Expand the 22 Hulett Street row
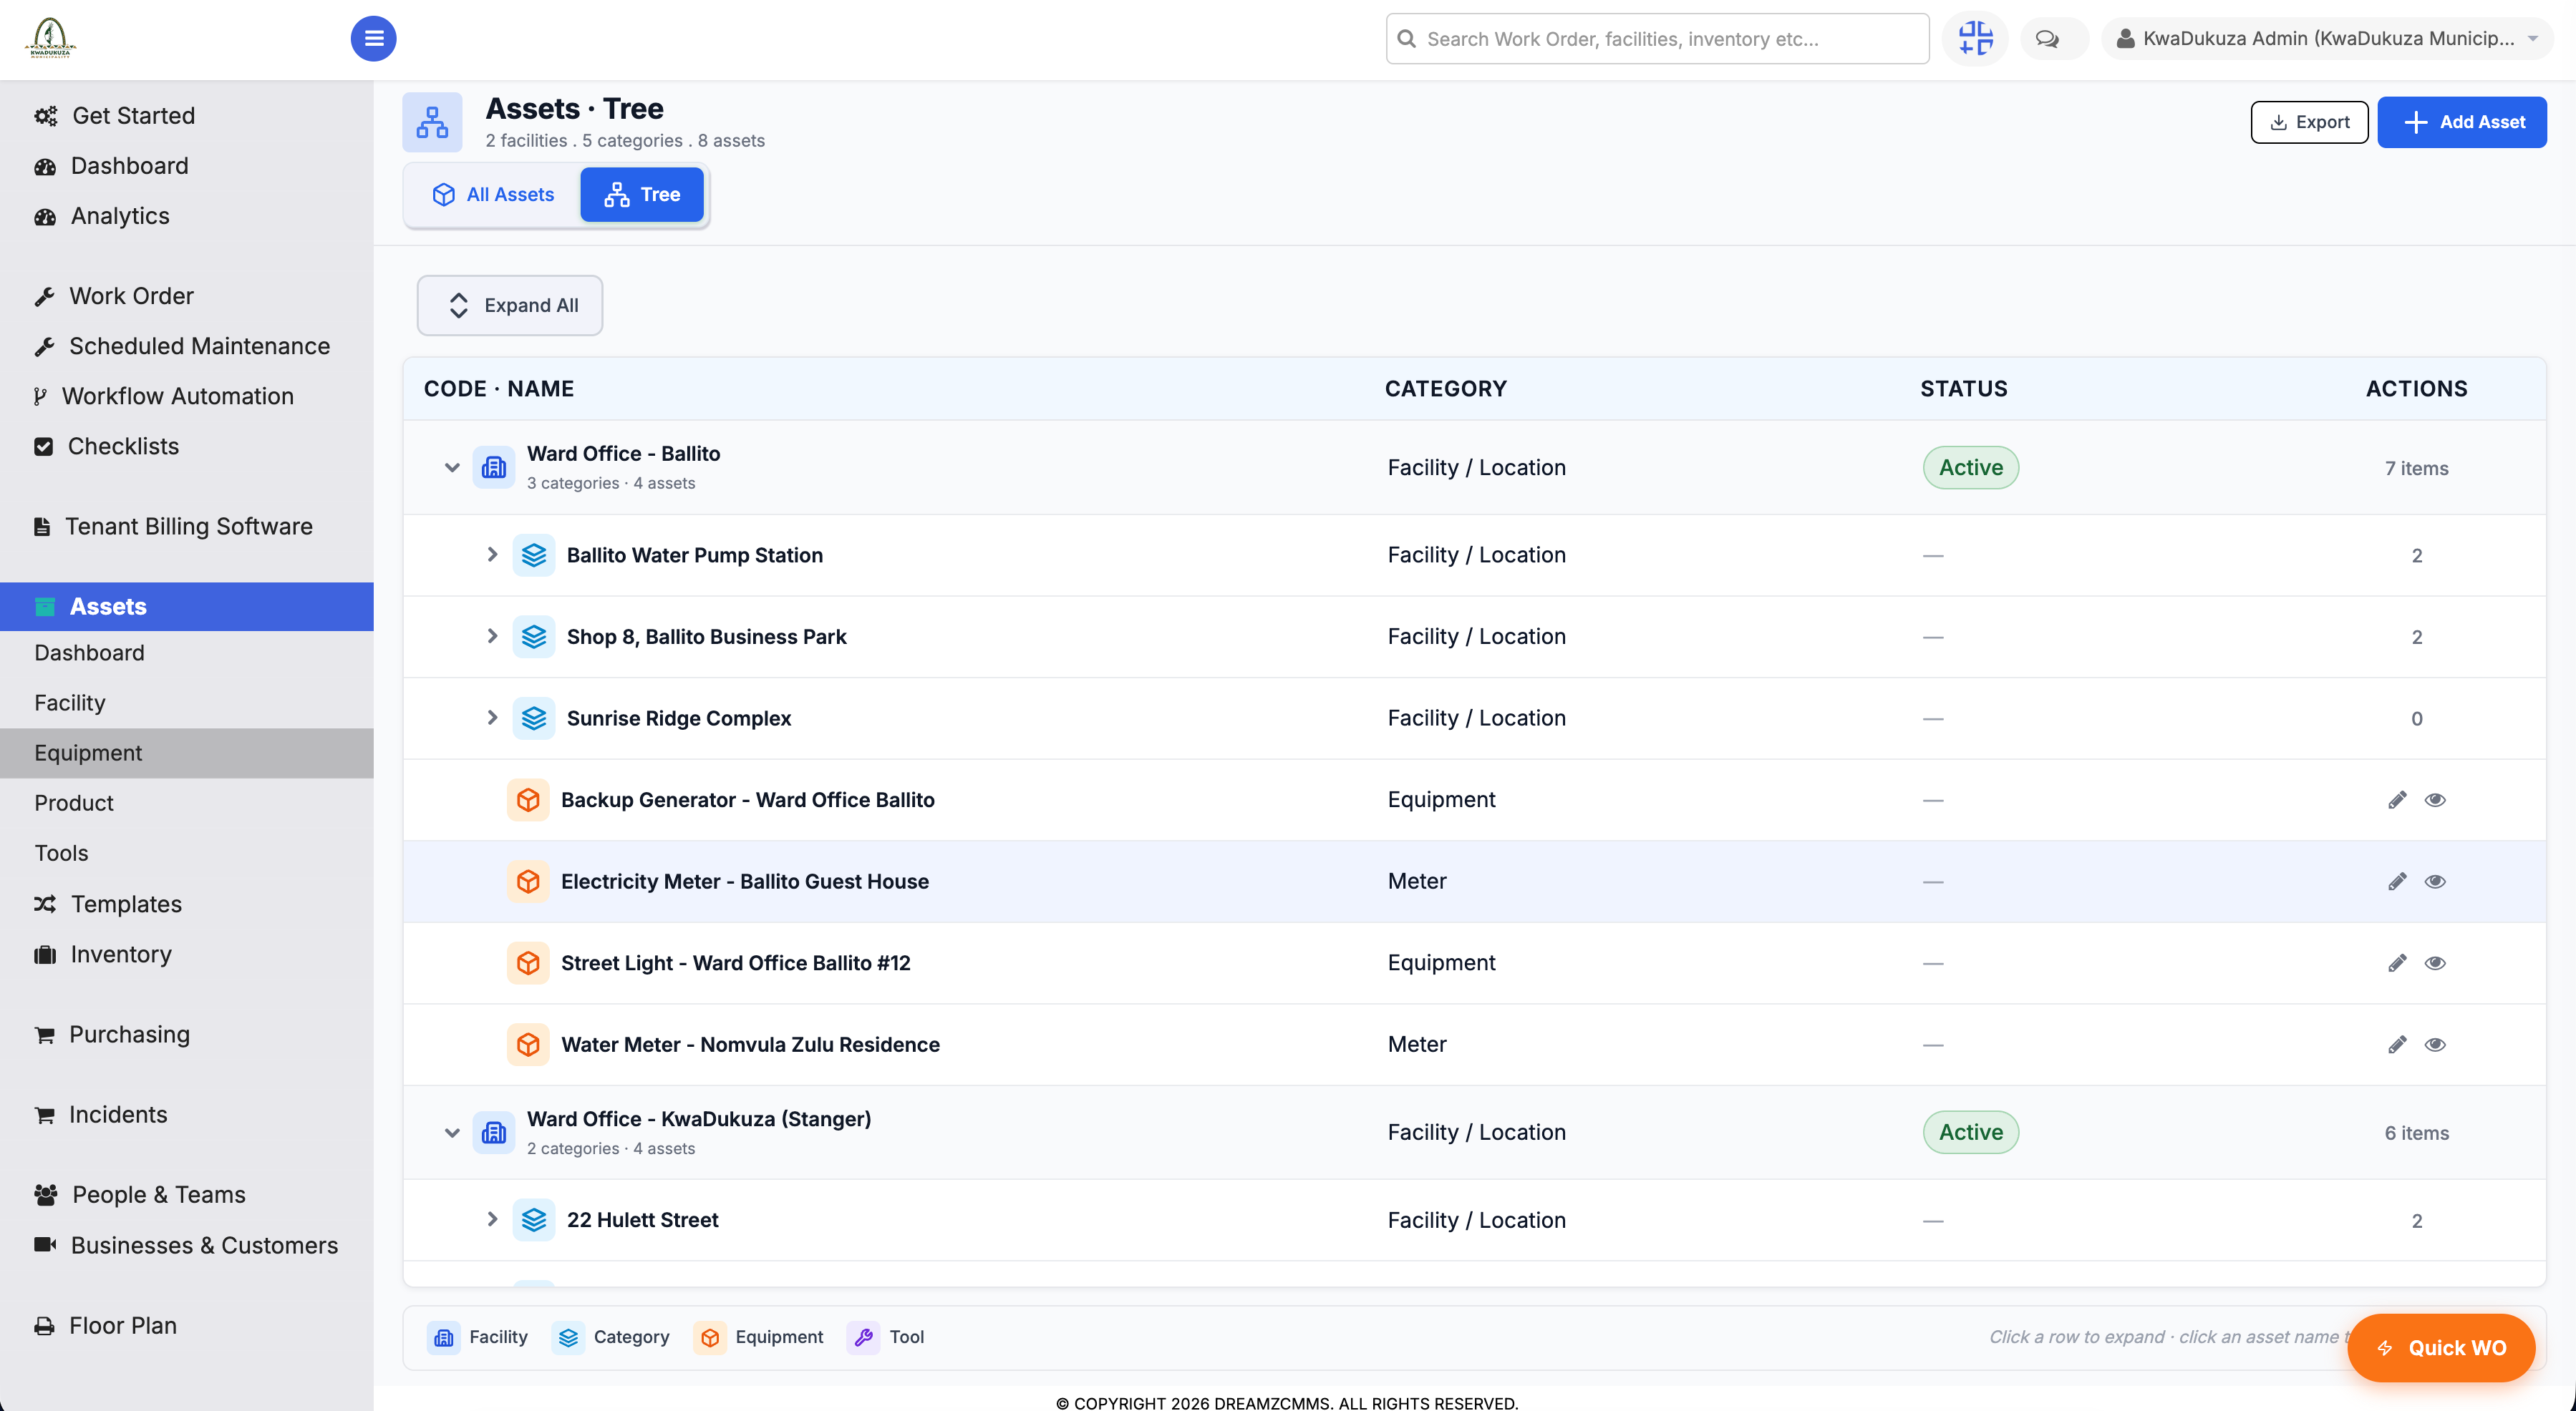 492,1220
